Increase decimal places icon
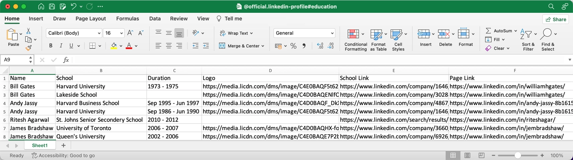 point(320,46)
